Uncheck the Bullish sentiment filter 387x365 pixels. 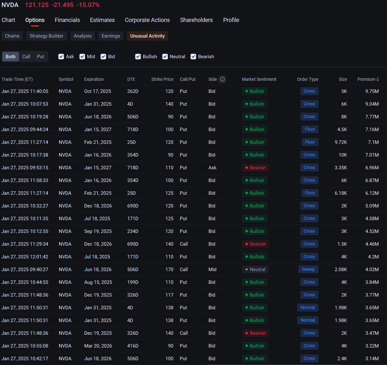pos(138,57)
